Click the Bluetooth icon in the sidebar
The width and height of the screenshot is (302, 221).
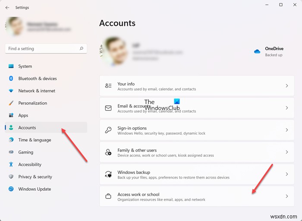coord(11,79)
